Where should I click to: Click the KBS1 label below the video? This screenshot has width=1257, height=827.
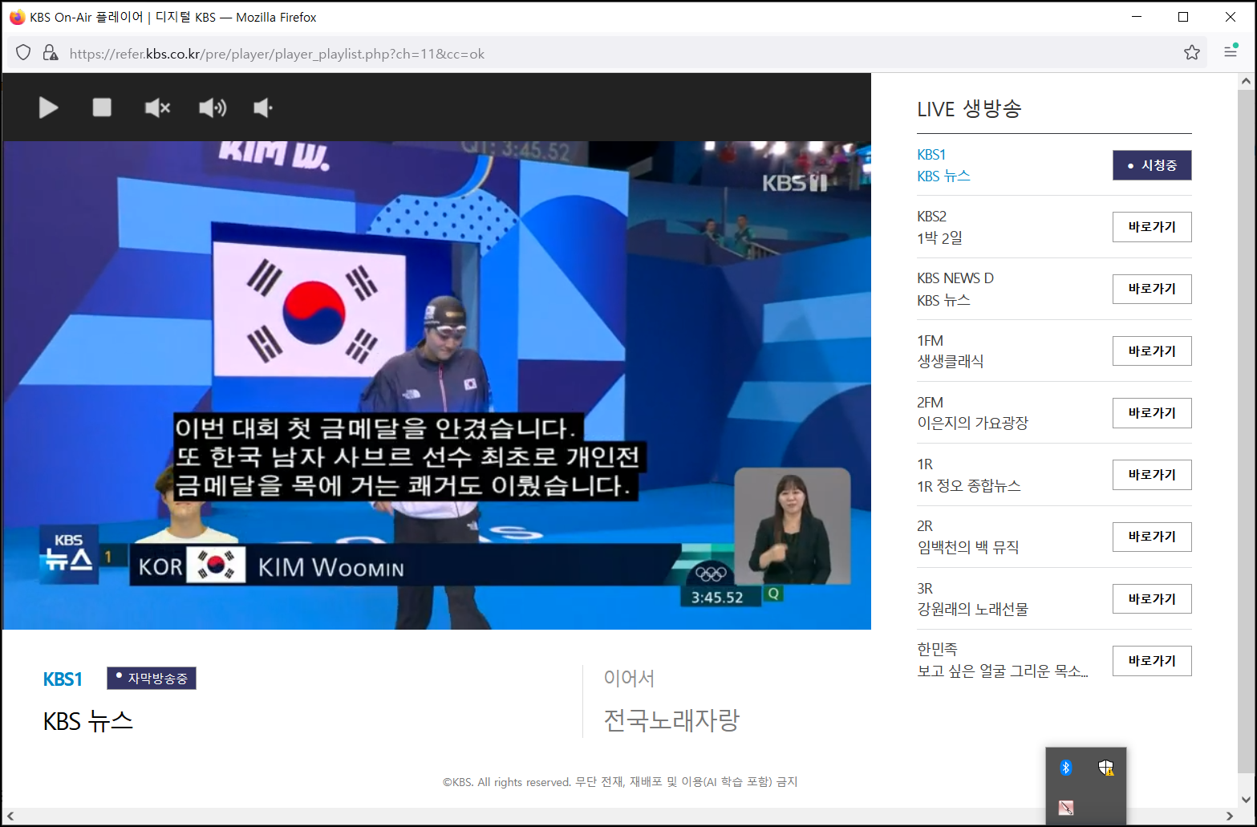coord(63,679)
